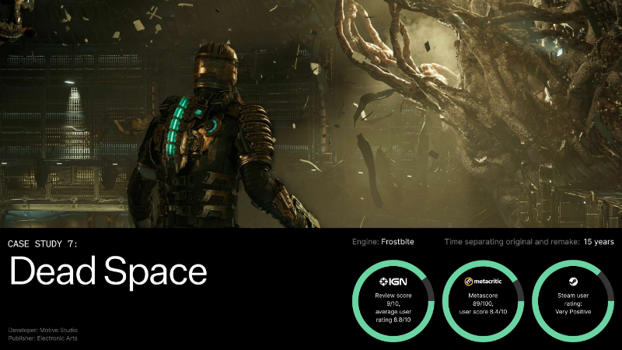This screenshot has width=622, height=350.
Task: Click 'Metascore 89/100' text
Action: tap(483, 299)
